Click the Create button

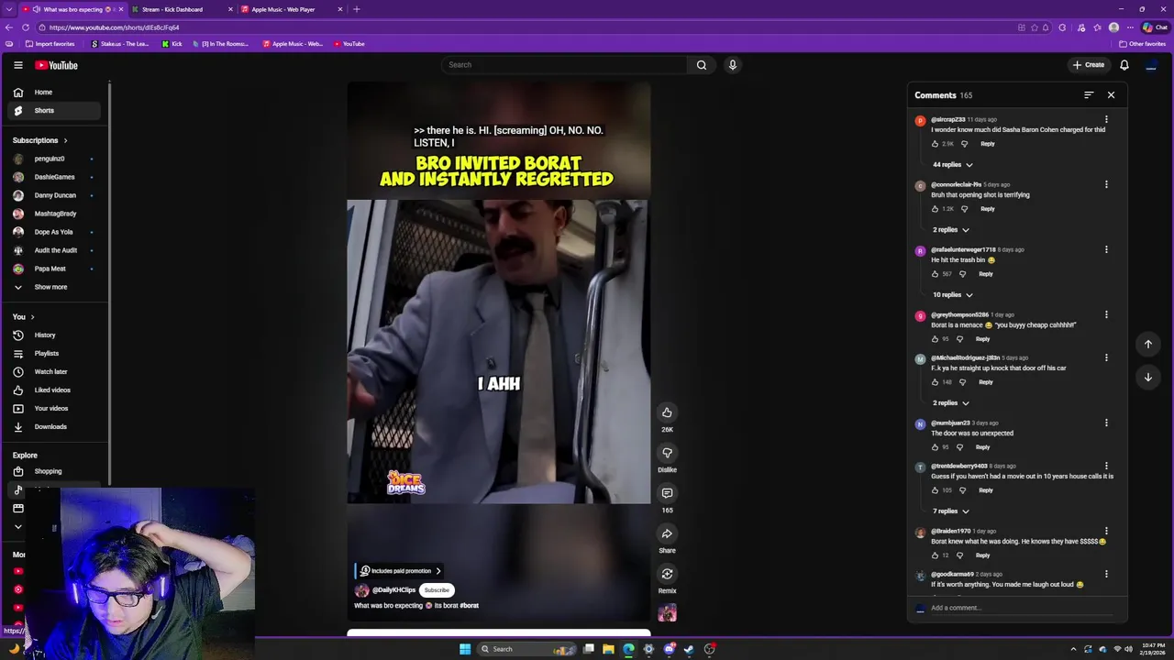pyautogui.click(x=1089, y=65)
